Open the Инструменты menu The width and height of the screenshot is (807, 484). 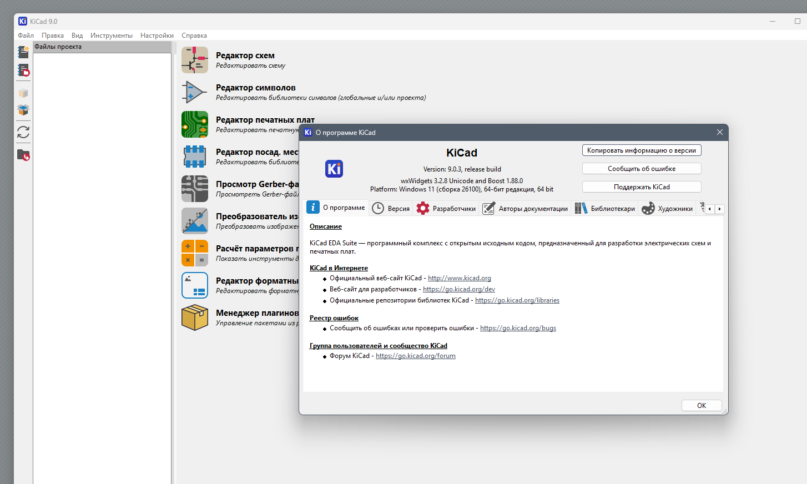pos(112,36)
